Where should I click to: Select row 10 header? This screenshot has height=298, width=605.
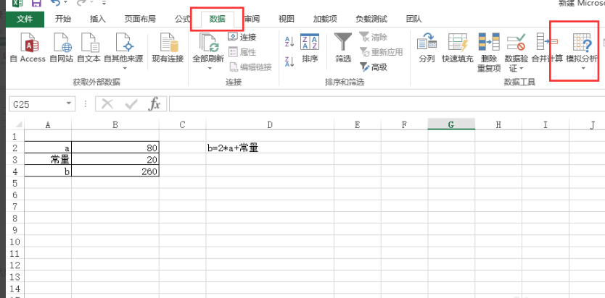coord(15,242)
